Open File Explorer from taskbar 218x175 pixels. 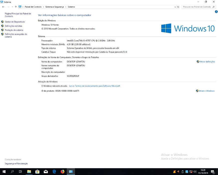29,171
